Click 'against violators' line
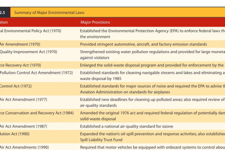This screenshot has height=150, width=225. [95, 58]
